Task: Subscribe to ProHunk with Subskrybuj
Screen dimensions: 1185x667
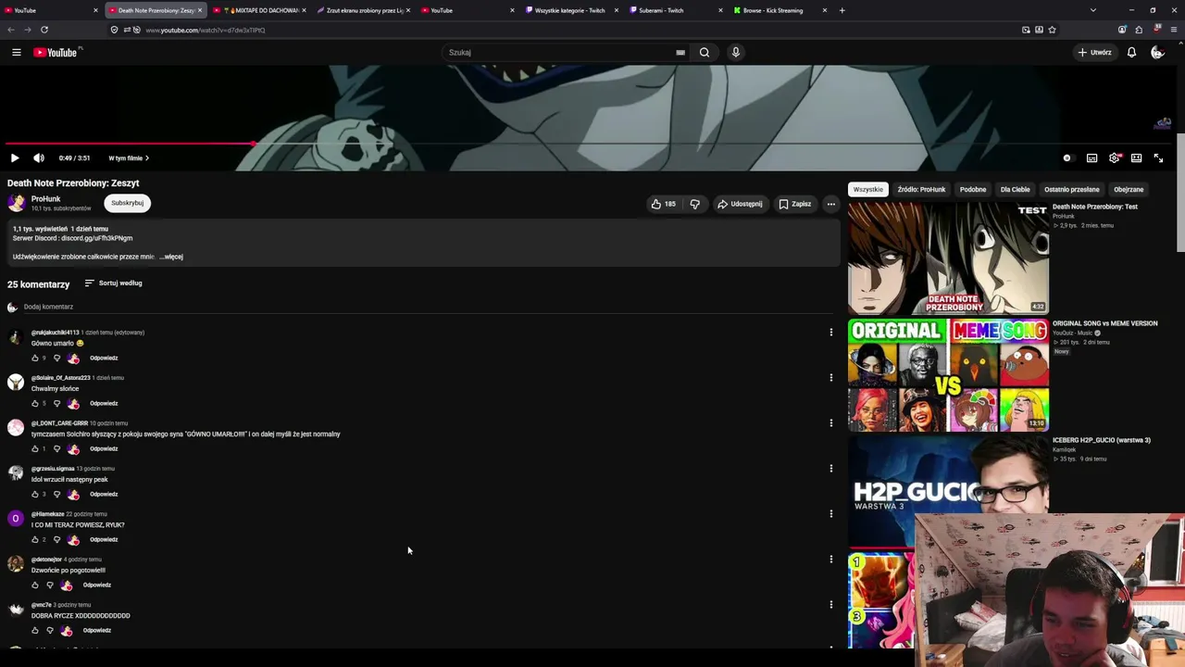Action: pos(128,203)
